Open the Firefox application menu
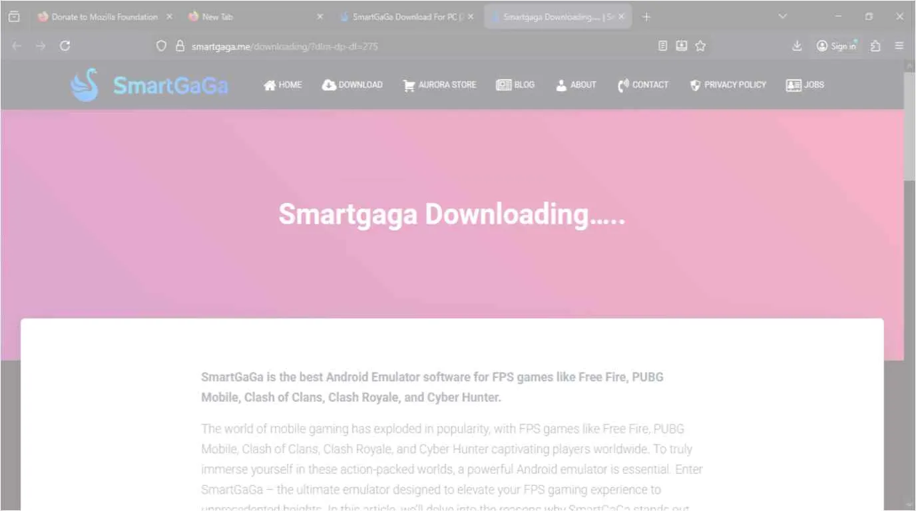 (899, 46)
